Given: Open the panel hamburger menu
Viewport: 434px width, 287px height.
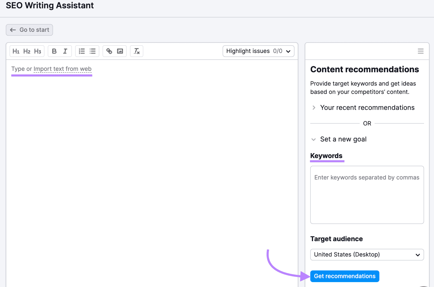Looking at the screenshot, I should (421, 51).
